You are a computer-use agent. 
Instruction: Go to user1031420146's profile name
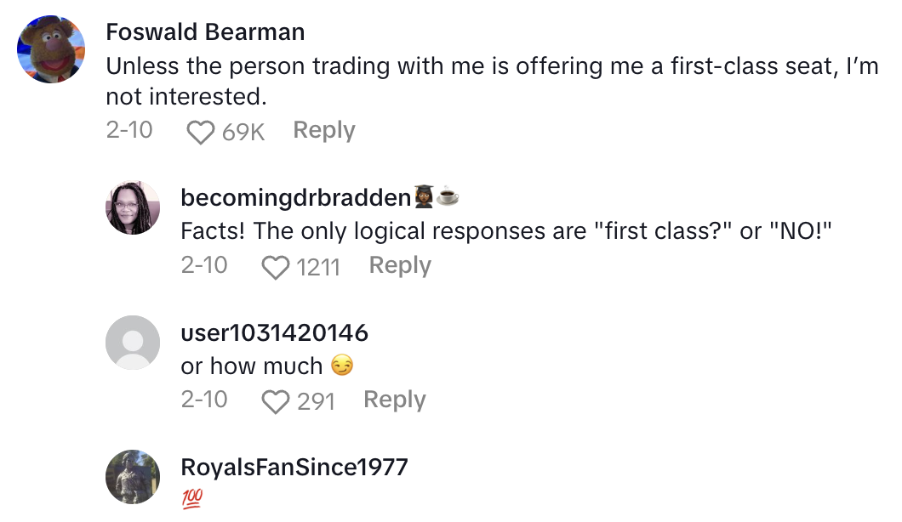coord(274,332)
